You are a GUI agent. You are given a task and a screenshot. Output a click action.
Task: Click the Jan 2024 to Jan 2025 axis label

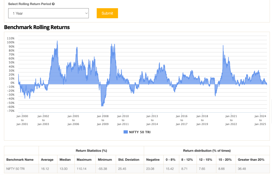click(x=260, y=120)
